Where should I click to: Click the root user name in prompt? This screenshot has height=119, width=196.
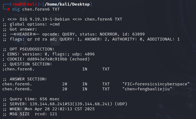(17, 4)
